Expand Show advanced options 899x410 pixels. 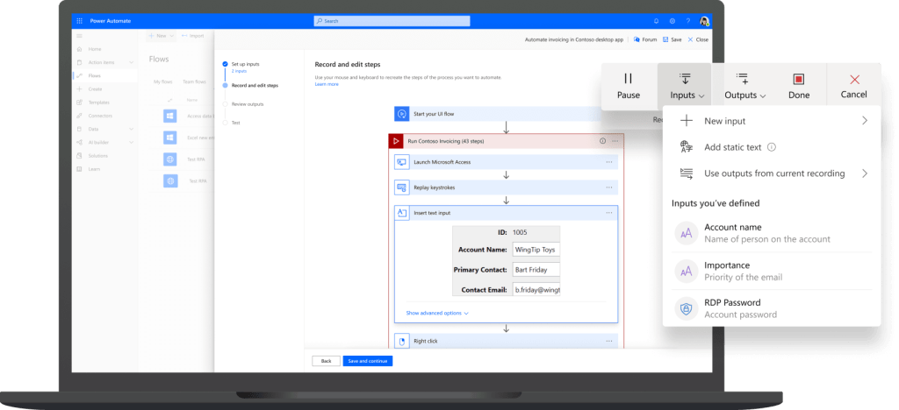coord(437,314)
